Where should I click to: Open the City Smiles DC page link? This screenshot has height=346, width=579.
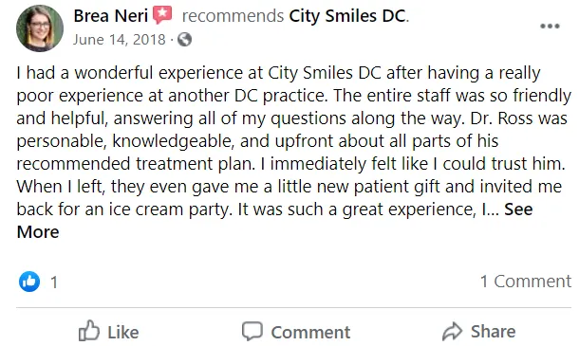[x=346, y=16]
